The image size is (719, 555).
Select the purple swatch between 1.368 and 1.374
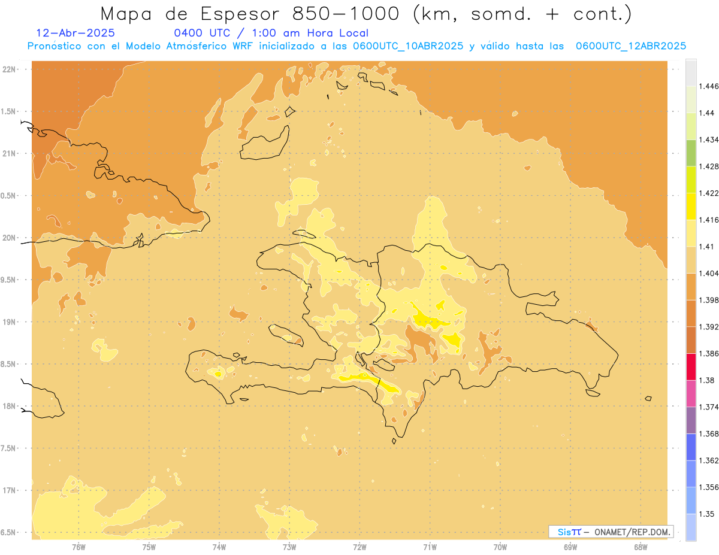[x=691, y=420]
